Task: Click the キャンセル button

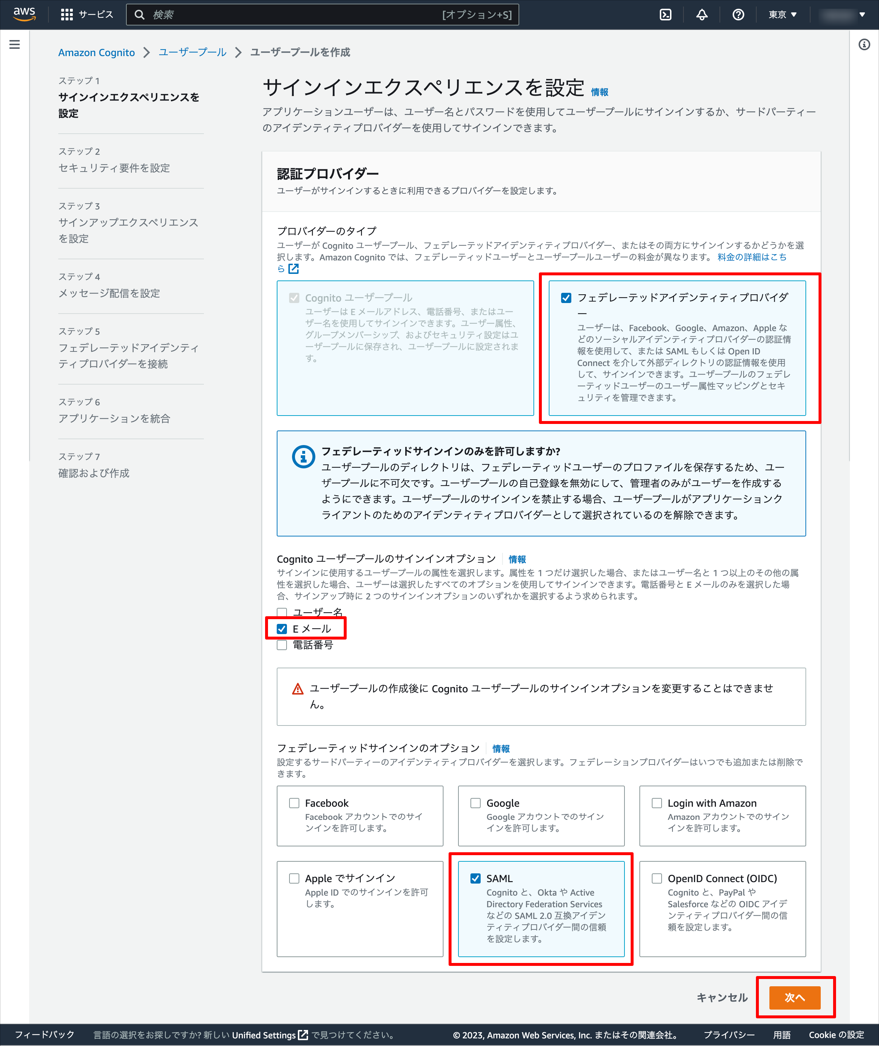Action: (x=722, y=997)
